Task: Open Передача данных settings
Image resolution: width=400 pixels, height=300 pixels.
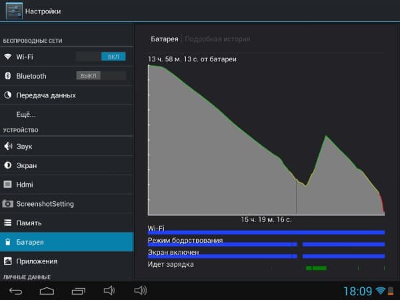Action: (x=67, y=95)
